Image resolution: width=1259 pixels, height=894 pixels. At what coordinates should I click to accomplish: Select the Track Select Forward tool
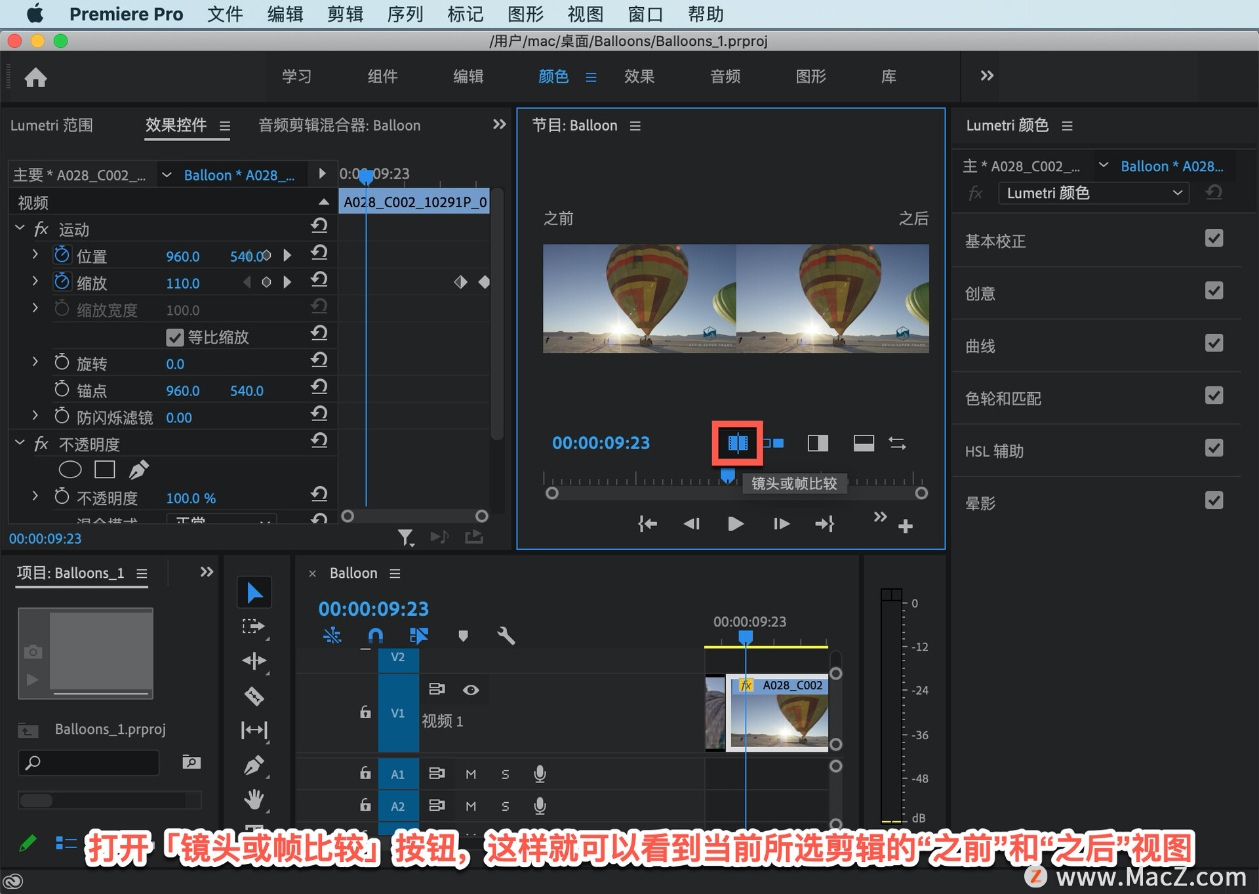[x=254, y=627]
